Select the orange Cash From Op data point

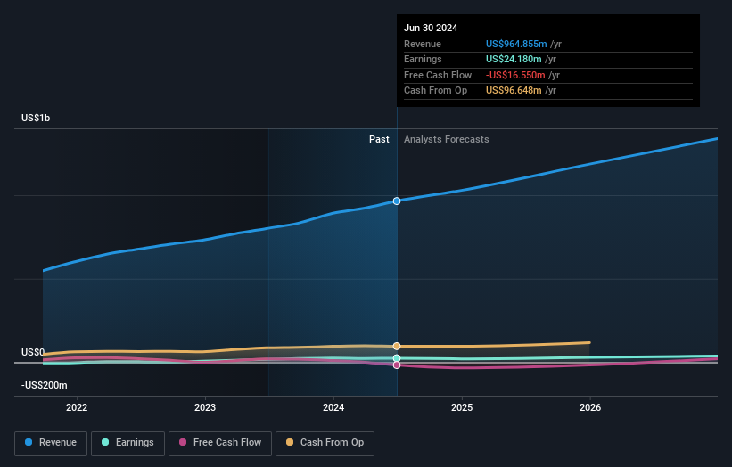point(397,346)
